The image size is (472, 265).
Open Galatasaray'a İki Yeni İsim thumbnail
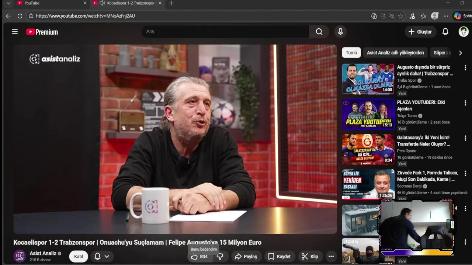pyautogui.click(x=368, y=149)
